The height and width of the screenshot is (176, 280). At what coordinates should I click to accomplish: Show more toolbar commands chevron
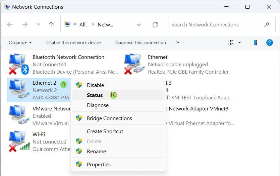[177, 42]
